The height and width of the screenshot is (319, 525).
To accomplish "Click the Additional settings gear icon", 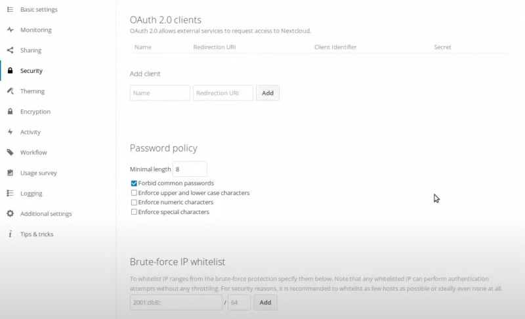I will (x=10, y=214).
